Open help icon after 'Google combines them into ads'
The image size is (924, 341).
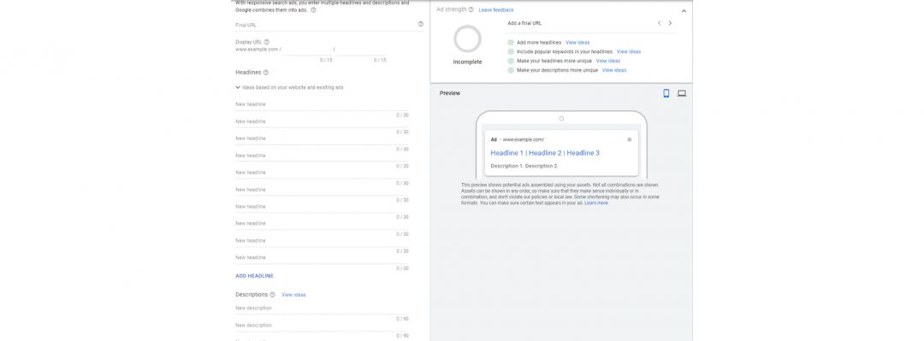point(313,10)
